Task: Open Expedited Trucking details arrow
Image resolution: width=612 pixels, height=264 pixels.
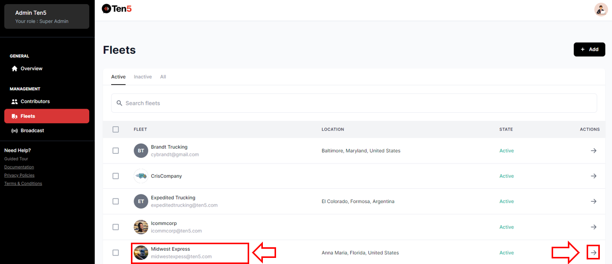Action: click(593, 202)
